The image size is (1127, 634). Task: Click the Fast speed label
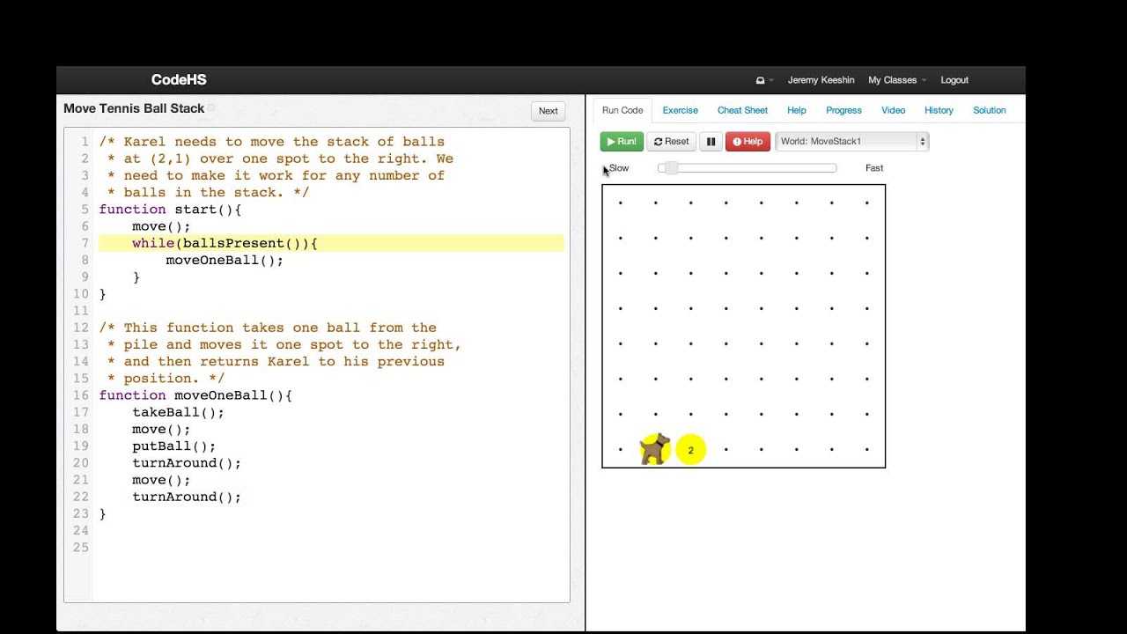pos(874,168)
